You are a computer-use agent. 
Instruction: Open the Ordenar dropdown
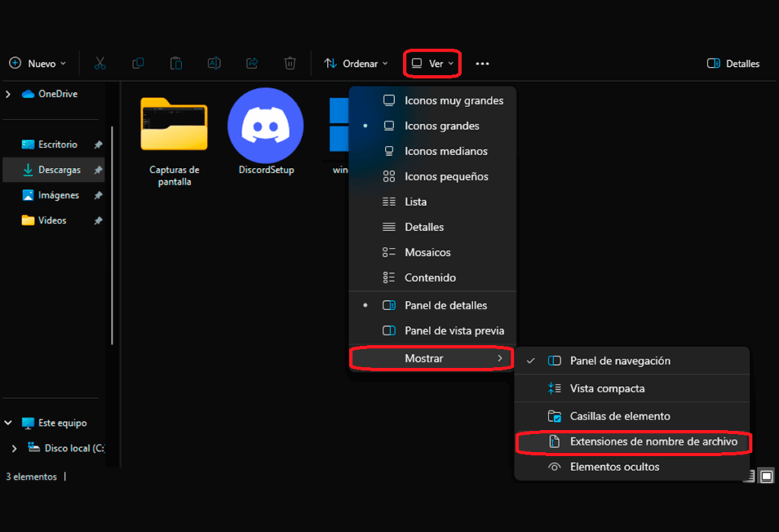coord(356,64)
